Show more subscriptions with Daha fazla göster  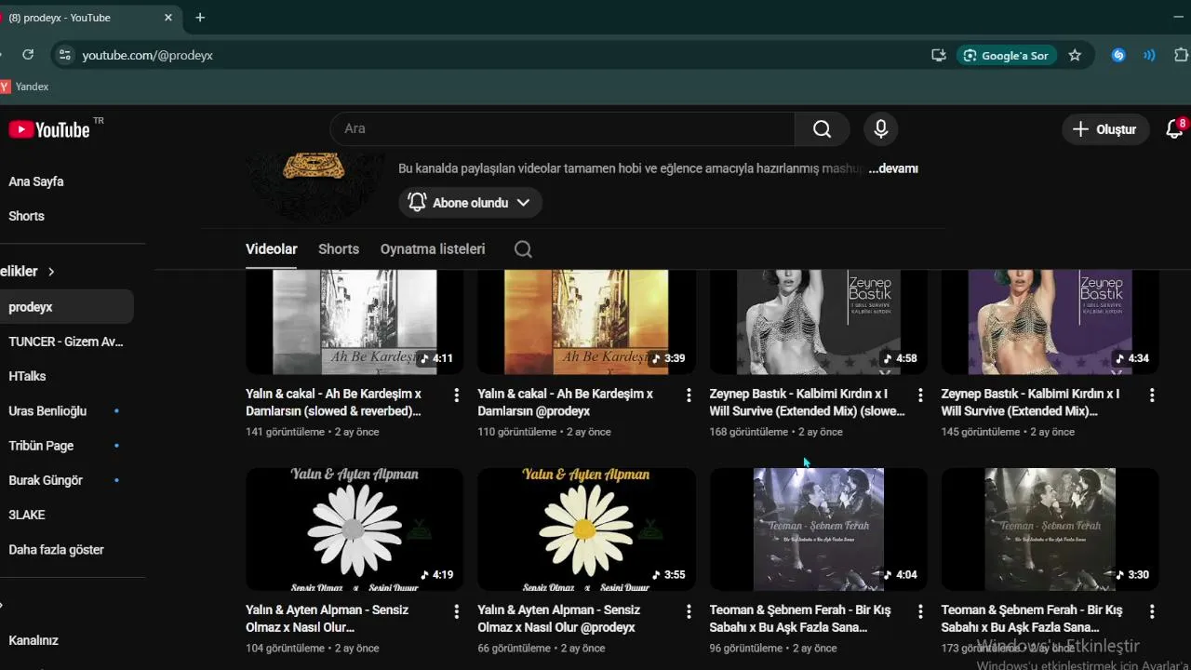click(56, 550)
